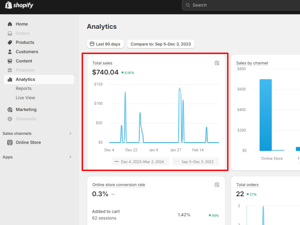Click the 57% orders increase indicator
The image size is (300, 225).
[251, 195]
